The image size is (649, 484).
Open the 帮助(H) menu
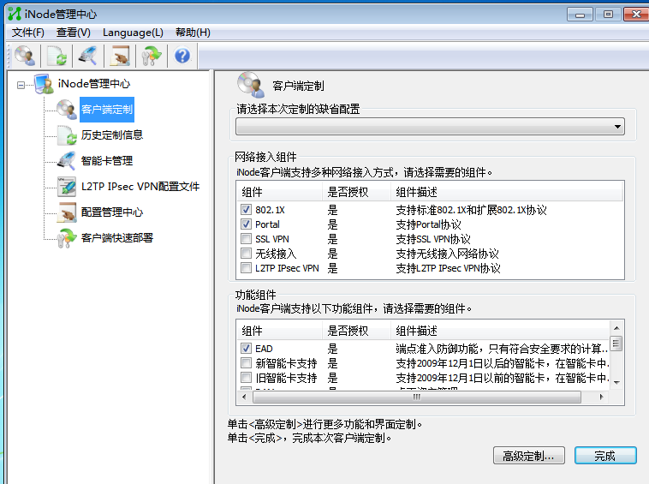pos(193,33)
